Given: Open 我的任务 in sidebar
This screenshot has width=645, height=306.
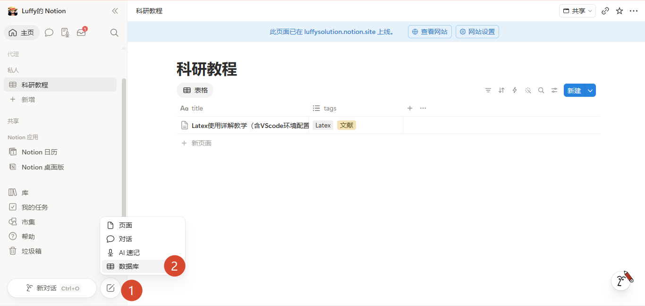Looking at the screenshot, I should [x=60, y=207].
